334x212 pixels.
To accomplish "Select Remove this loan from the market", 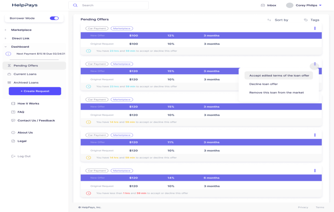I will pos(277,92).
